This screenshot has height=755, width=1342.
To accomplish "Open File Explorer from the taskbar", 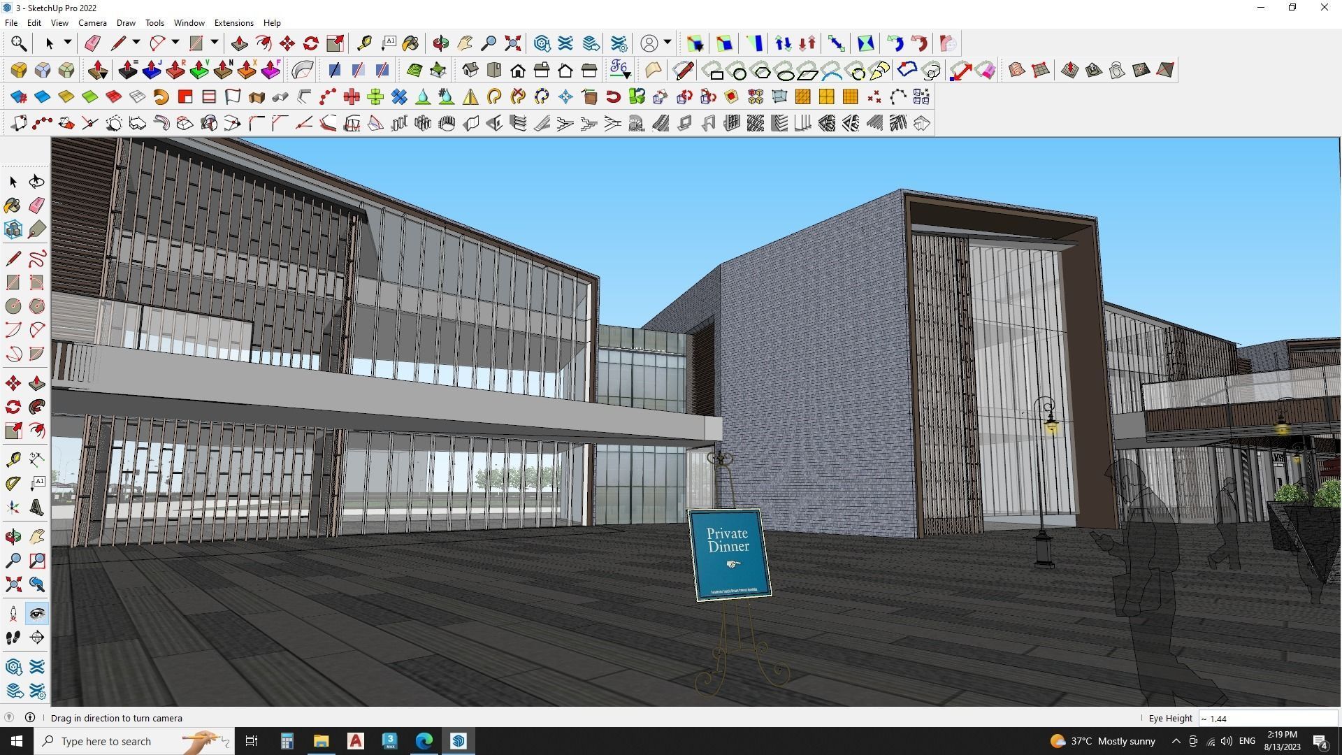I will (321, 741).
